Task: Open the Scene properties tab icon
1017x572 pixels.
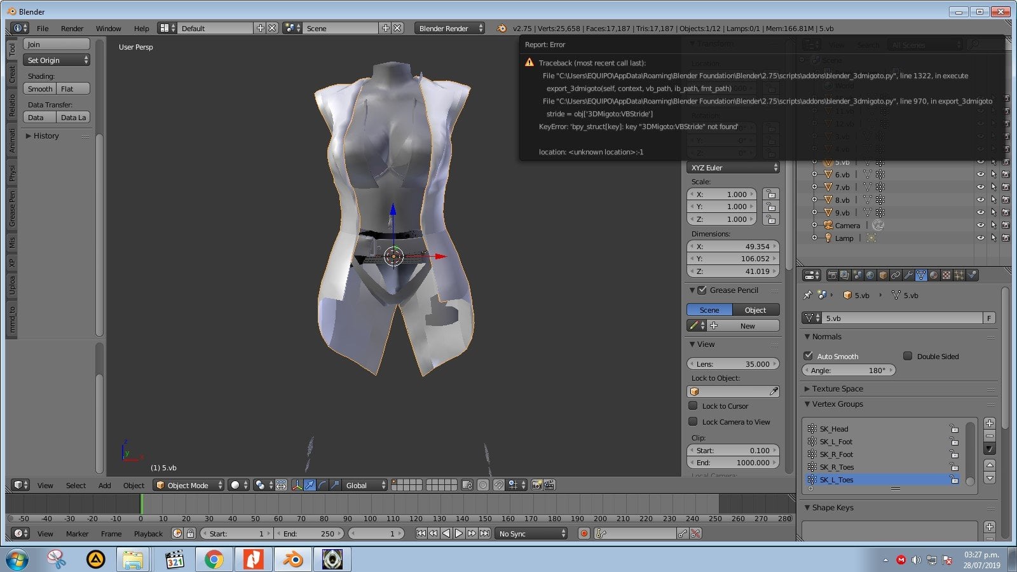Action: click(857, 275)
